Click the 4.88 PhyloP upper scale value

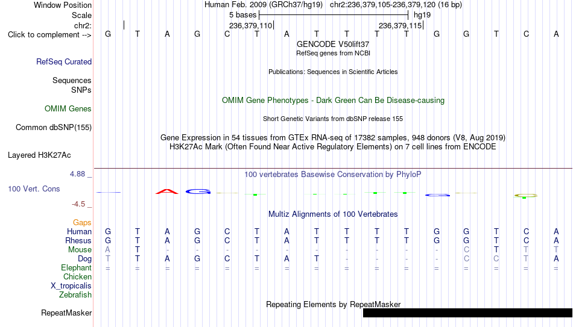(77, 174)
